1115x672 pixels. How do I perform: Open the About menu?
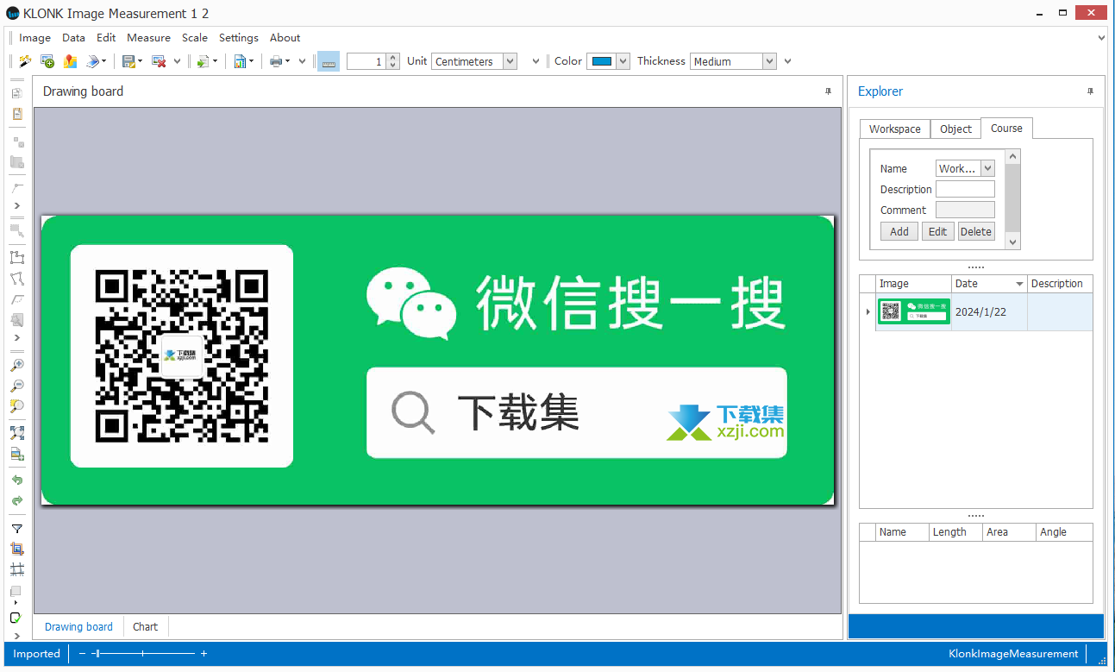[x=285, y=38]
